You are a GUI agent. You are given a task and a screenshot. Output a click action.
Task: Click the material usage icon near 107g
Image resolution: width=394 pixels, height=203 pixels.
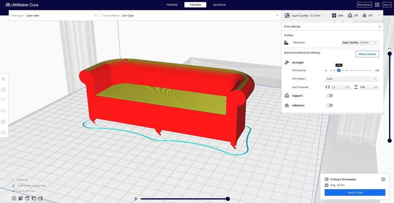click(x=327, y=185)
